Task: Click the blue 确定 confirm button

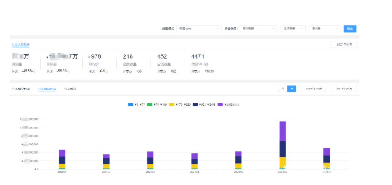Action: 350,29
